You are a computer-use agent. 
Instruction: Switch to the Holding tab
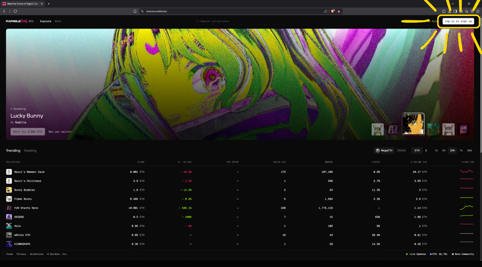[30, 151]
